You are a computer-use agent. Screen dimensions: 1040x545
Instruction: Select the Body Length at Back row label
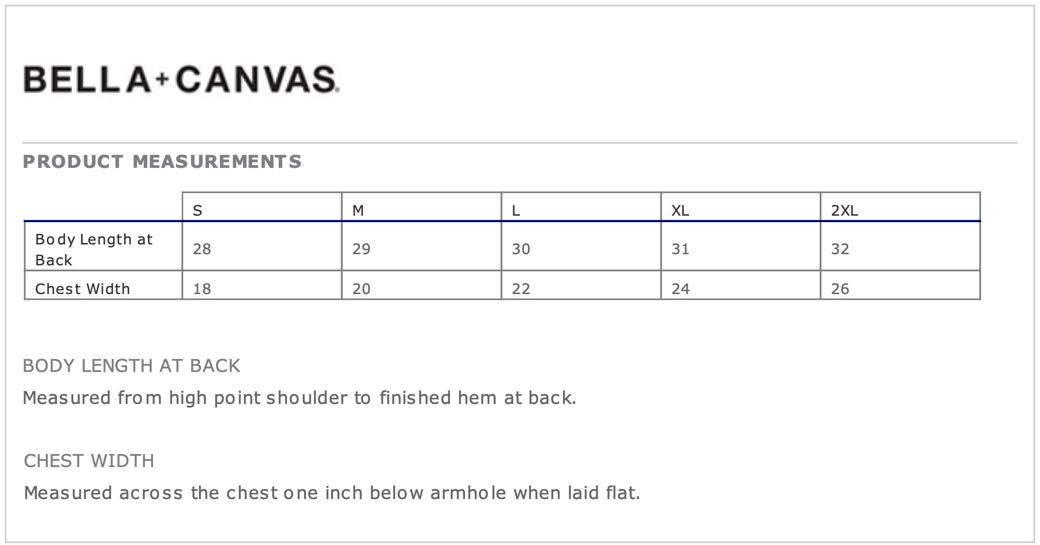(x=94, y=250)
